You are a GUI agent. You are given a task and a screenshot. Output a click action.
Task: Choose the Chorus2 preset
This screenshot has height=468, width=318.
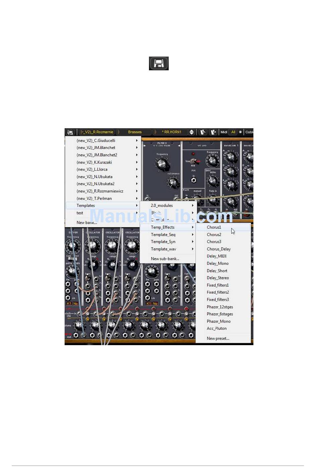pos(223,235)
